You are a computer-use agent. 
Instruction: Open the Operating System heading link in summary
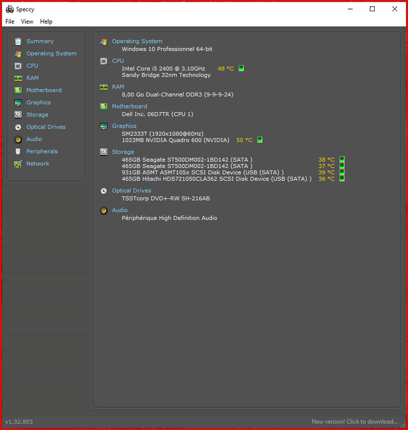click(x=137, y=41)
